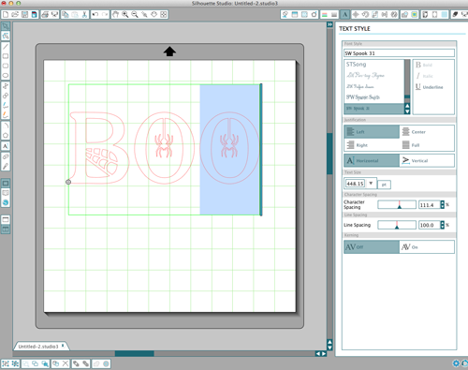Collapse the side panel with double chevron
468x370 pixels.
329,24
